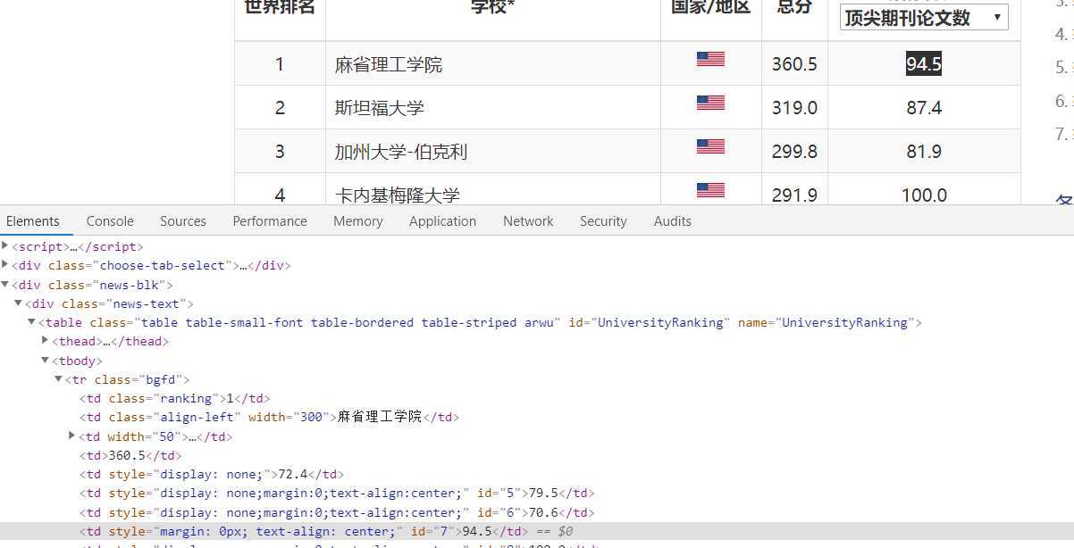Click total score 360.5 in table
Image resolution: width=1074 pixels, height=548 pixels.
coord(794,64)
